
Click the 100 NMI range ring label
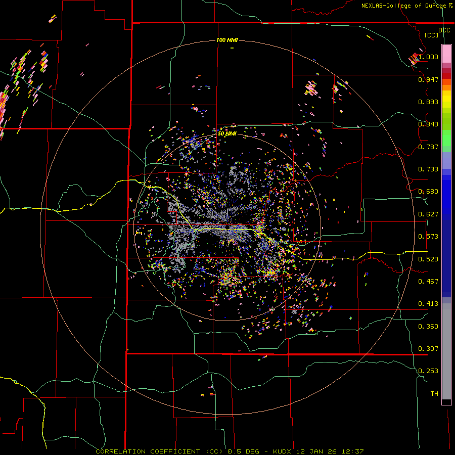227,40
